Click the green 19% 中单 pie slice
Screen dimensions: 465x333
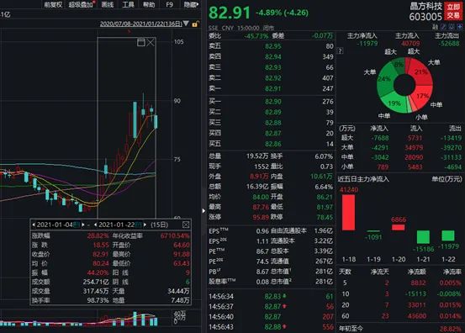[x=394, y=103]
